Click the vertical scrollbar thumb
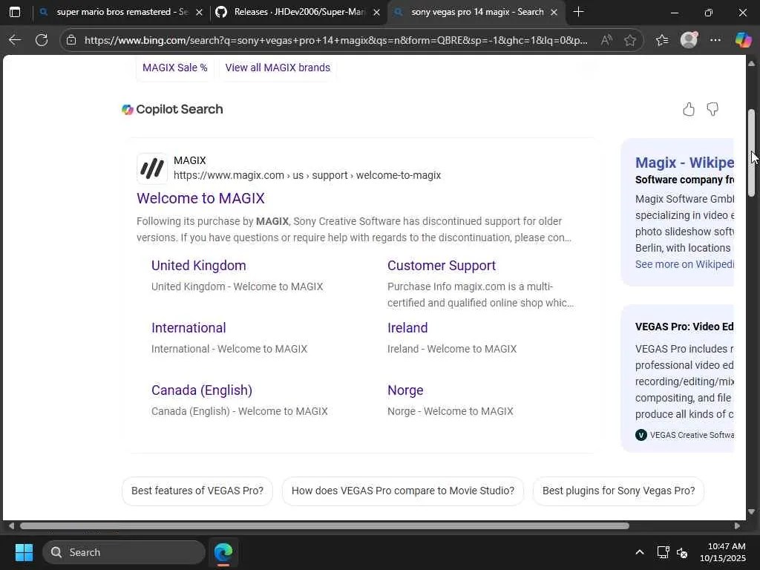Screen dimensions: 760x570 (751, 153)
